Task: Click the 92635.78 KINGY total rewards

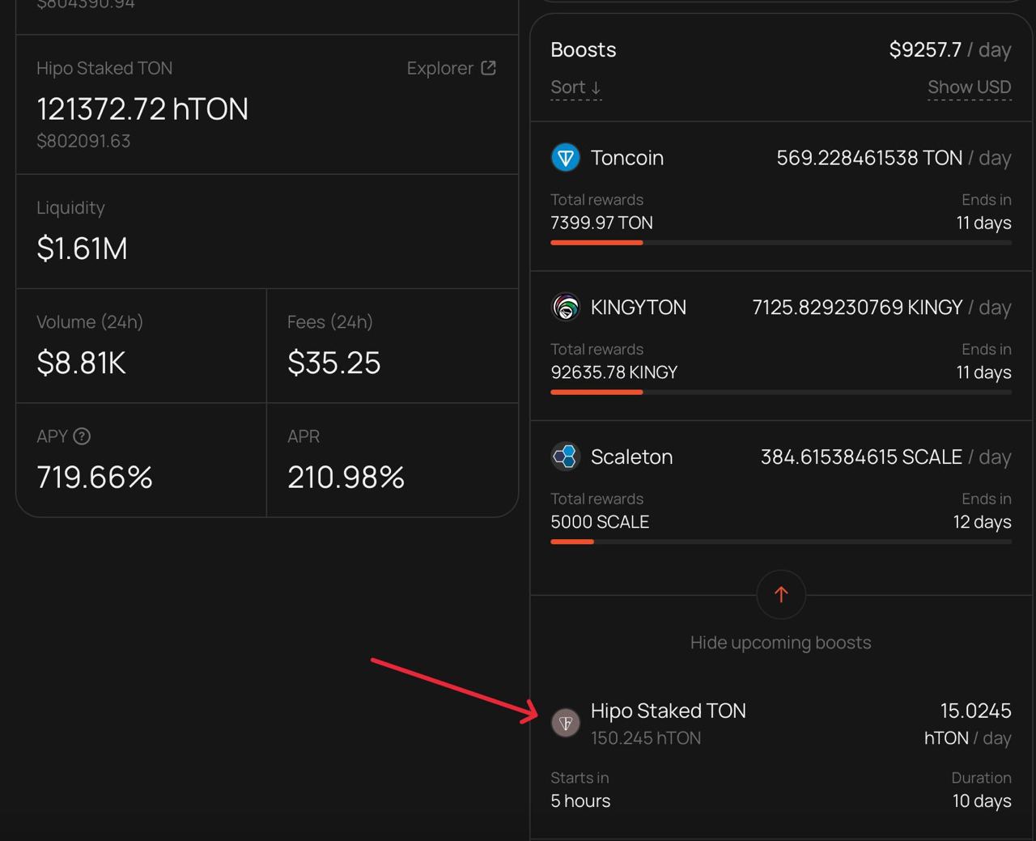Action: click(x=614, y=372)
